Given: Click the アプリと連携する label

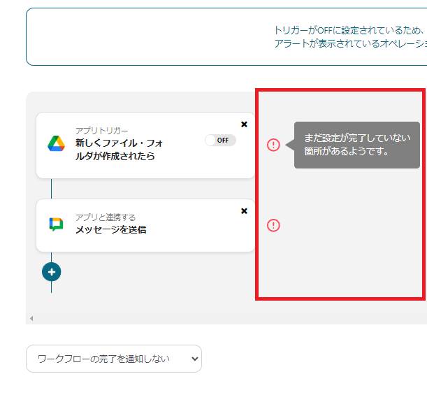Looking at the screenshot, I should pos(106,217).
